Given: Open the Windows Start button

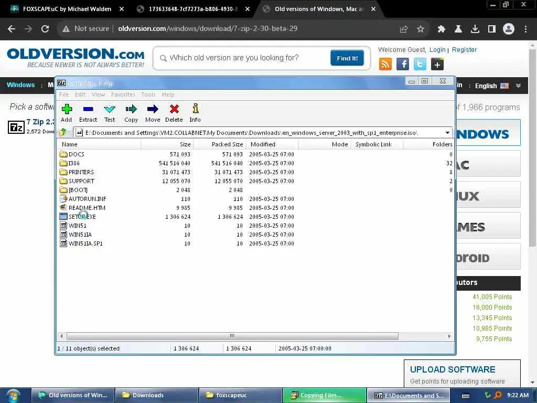Looking at the screenshot, I should click(x=13, y=396).
